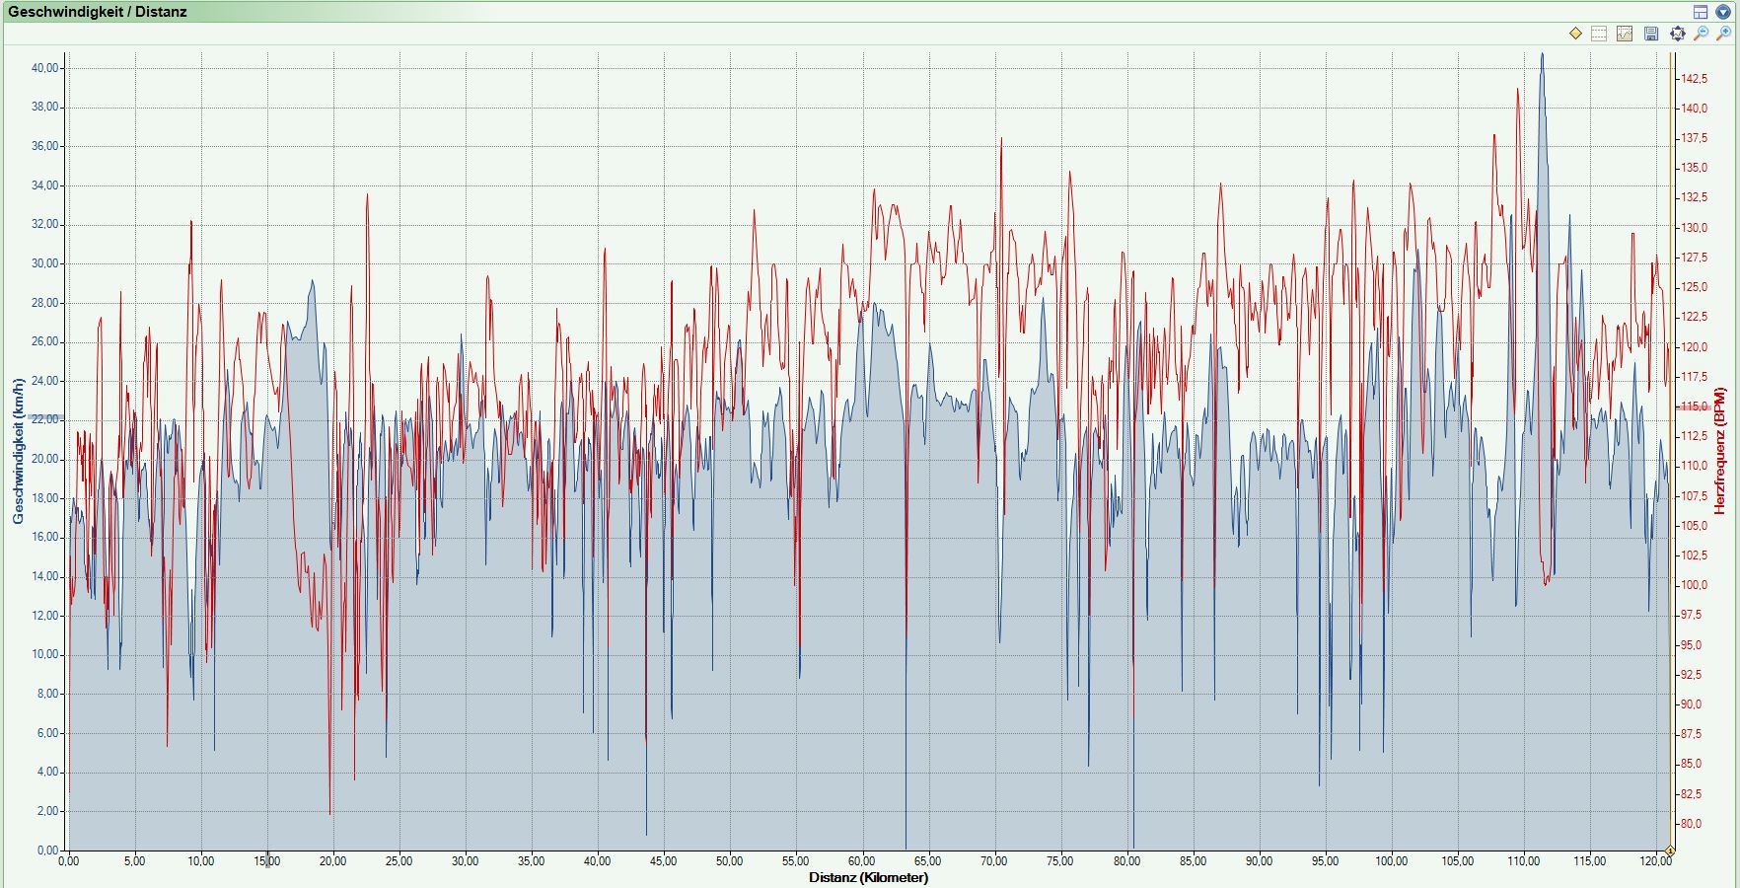Save the chart using floppy disk icon
1740x888 pixels.
1651,34
